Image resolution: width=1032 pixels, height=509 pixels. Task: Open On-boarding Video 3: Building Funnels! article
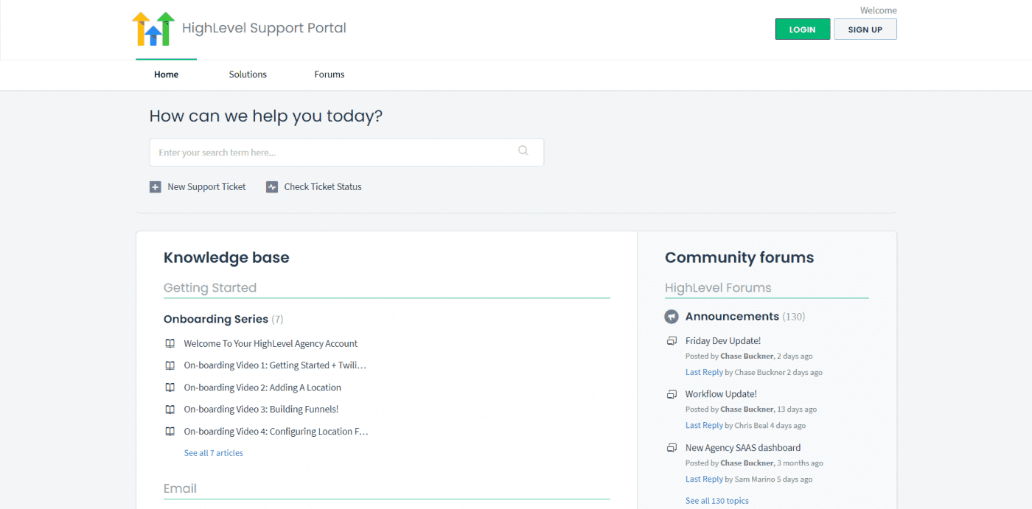point(261,410)
